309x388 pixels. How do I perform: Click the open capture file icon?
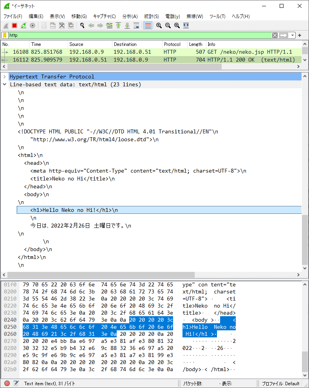pos(44,26)
